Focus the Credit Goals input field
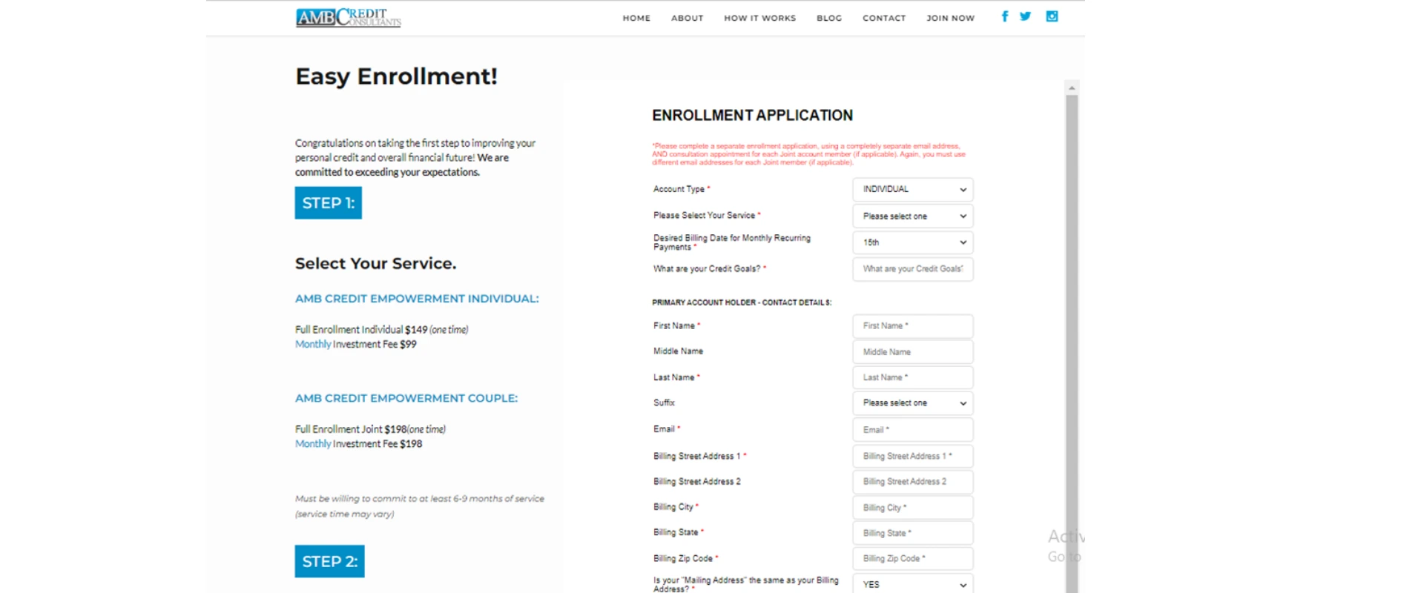This screenshot has height=593, width=1424. pyautogui.click(x=913, y=269)
